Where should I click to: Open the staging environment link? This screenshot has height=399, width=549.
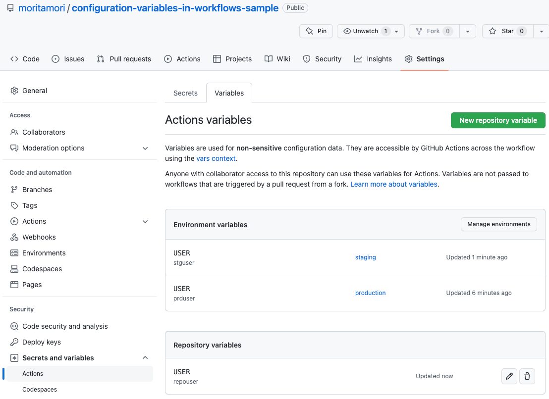[x=365, y=257]
